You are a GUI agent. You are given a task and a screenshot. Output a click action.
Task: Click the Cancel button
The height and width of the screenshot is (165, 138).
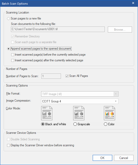[x=124, y=158]
